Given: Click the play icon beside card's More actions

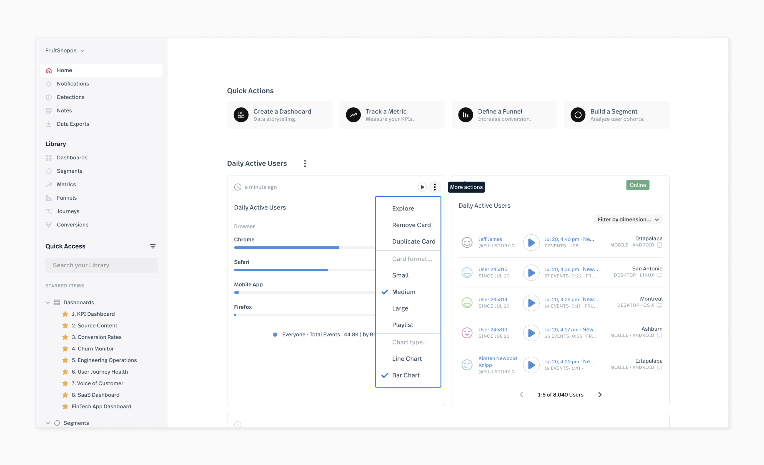Looking at the screenshot, I should click(x=422, y=187).
